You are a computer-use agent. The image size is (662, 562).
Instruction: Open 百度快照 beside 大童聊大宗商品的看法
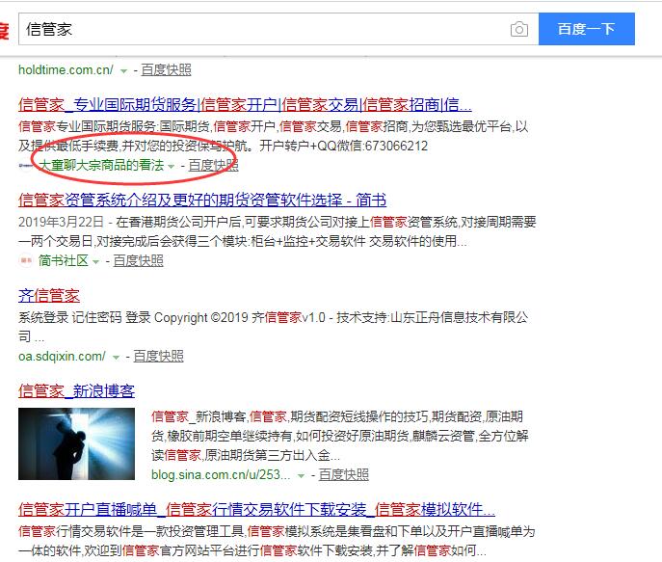[213, 166]
